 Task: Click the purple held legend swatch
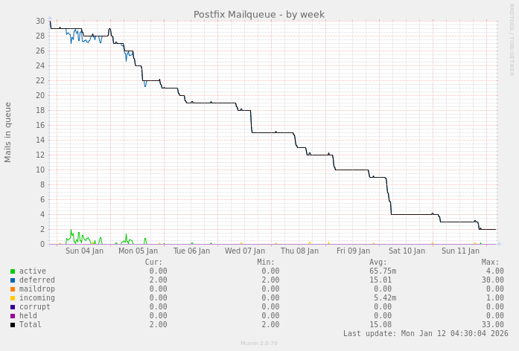click(x=13, y=316)
